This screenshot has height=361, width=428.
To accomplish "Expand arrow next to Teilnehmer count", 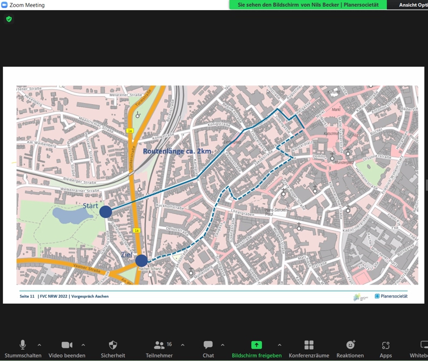I will tap(182, 345).
